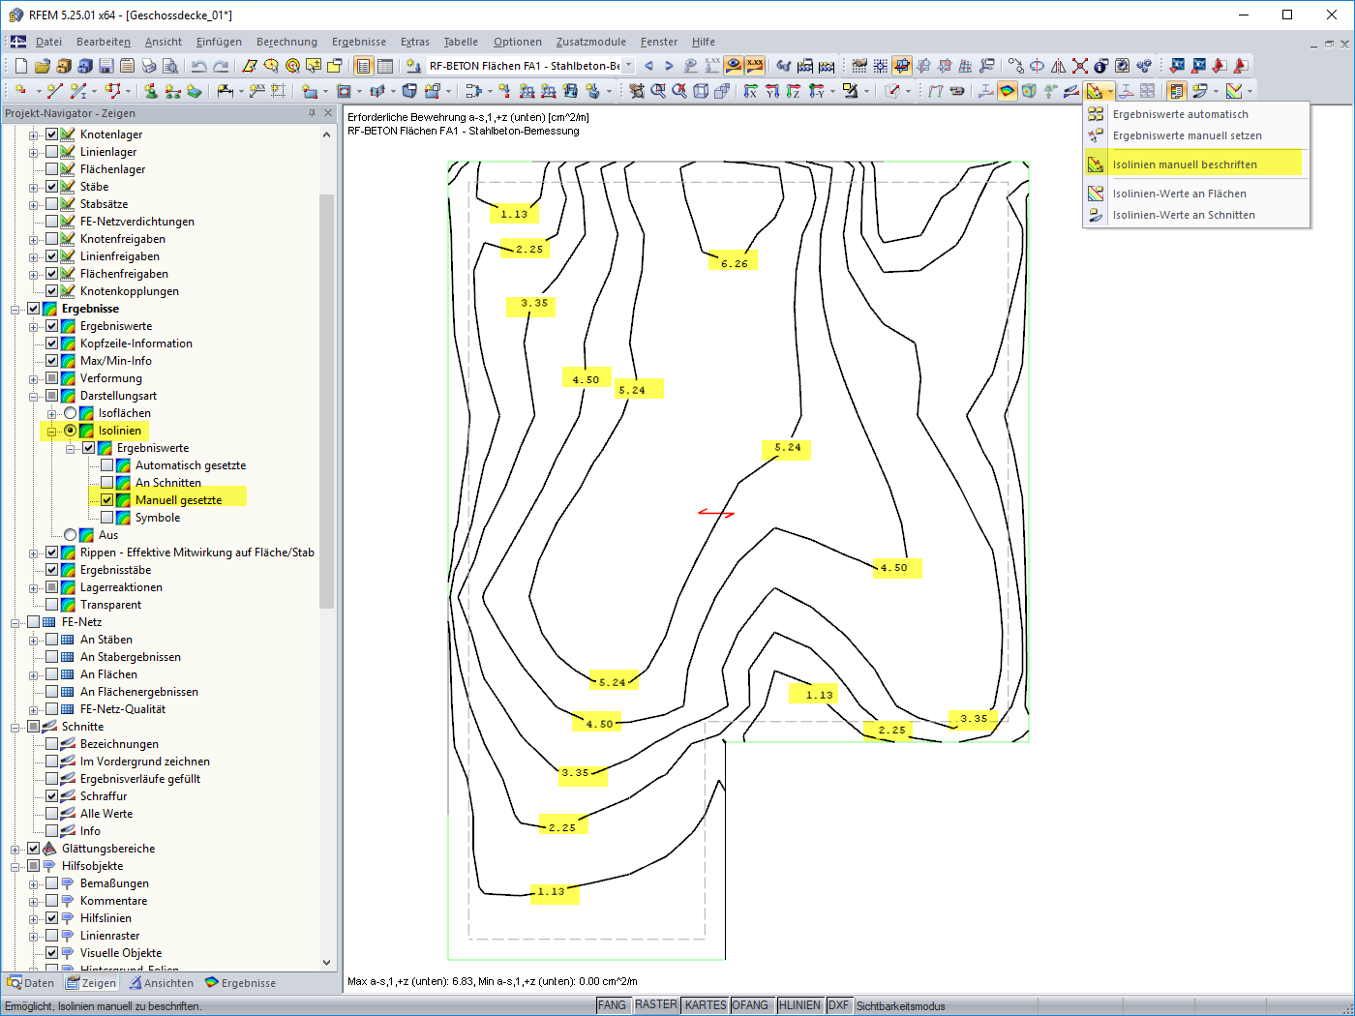Collapse the Darstellungsart tree node
The width and height of the screenshot is (1355, 1016).
click(34, 397)
